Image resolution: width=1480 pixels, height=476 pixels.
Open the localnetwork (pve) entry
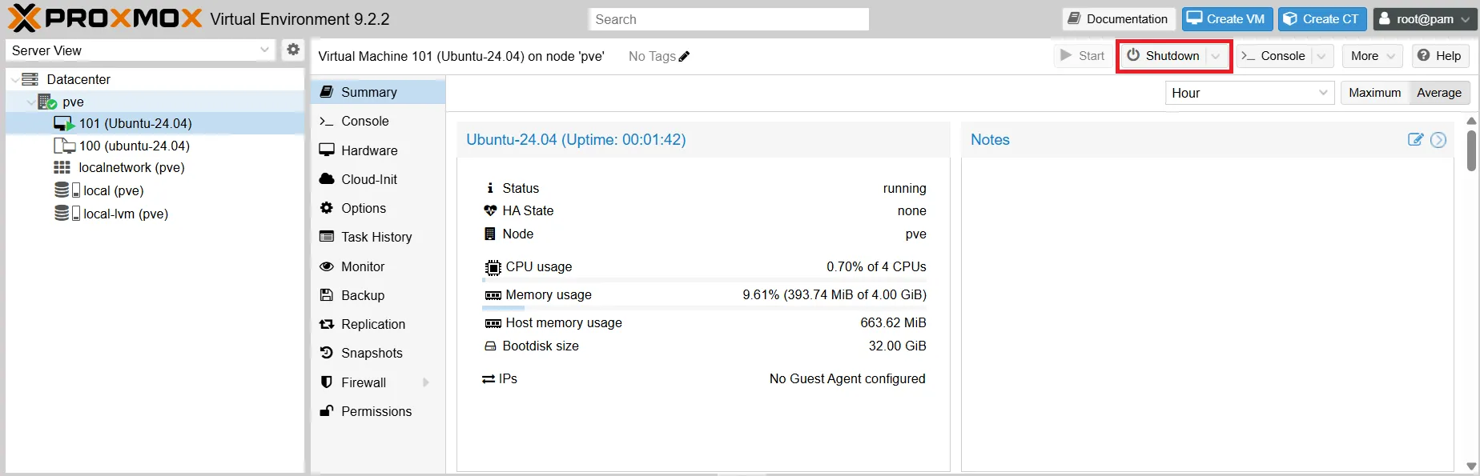119,167
